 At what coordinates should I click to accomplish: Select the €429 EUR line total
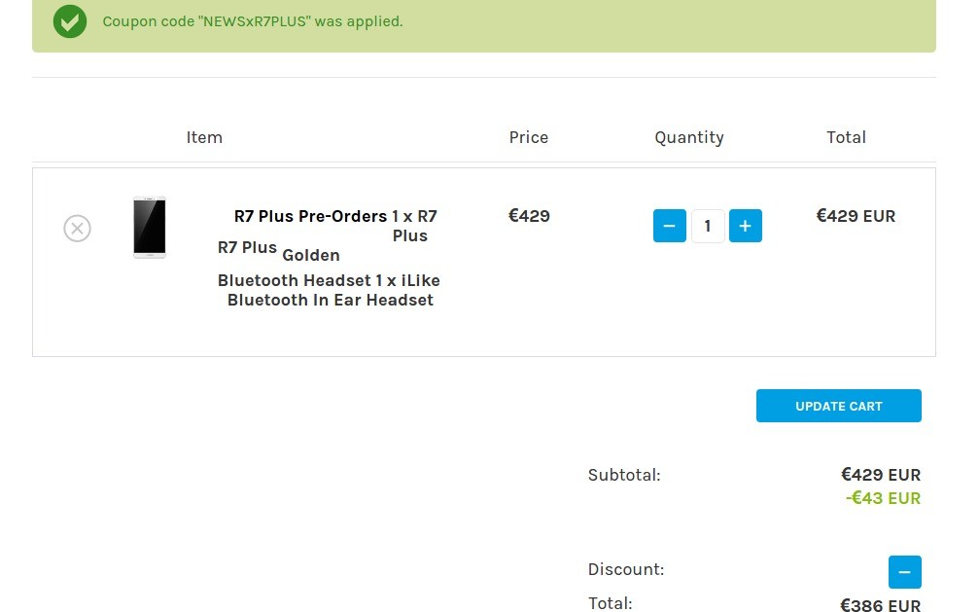click(x=856, y=216)
